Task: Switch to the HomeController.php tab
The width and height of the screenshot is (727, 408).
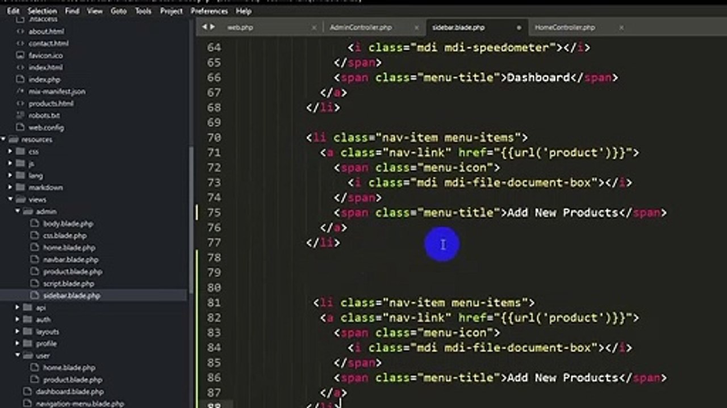Action: pyautogui.click(x=565, y=27)
